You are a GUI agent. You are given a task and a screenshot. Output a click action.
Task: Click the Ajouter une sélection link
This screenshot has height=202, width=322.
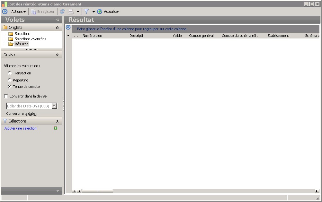point(20,128)
